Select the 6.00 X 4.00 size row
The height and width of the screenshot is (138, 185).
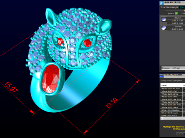click(176, 29)
